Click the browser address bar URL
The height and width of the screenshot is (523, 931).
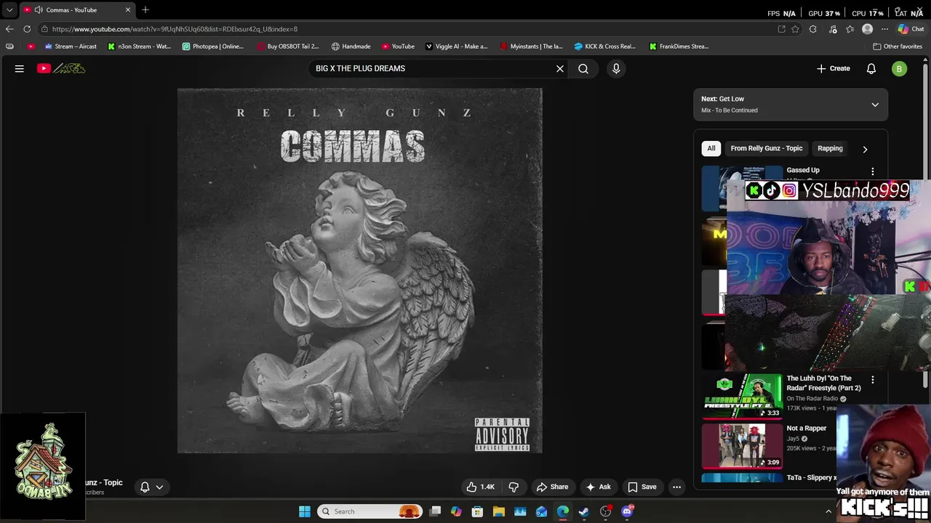pos(175,29)
